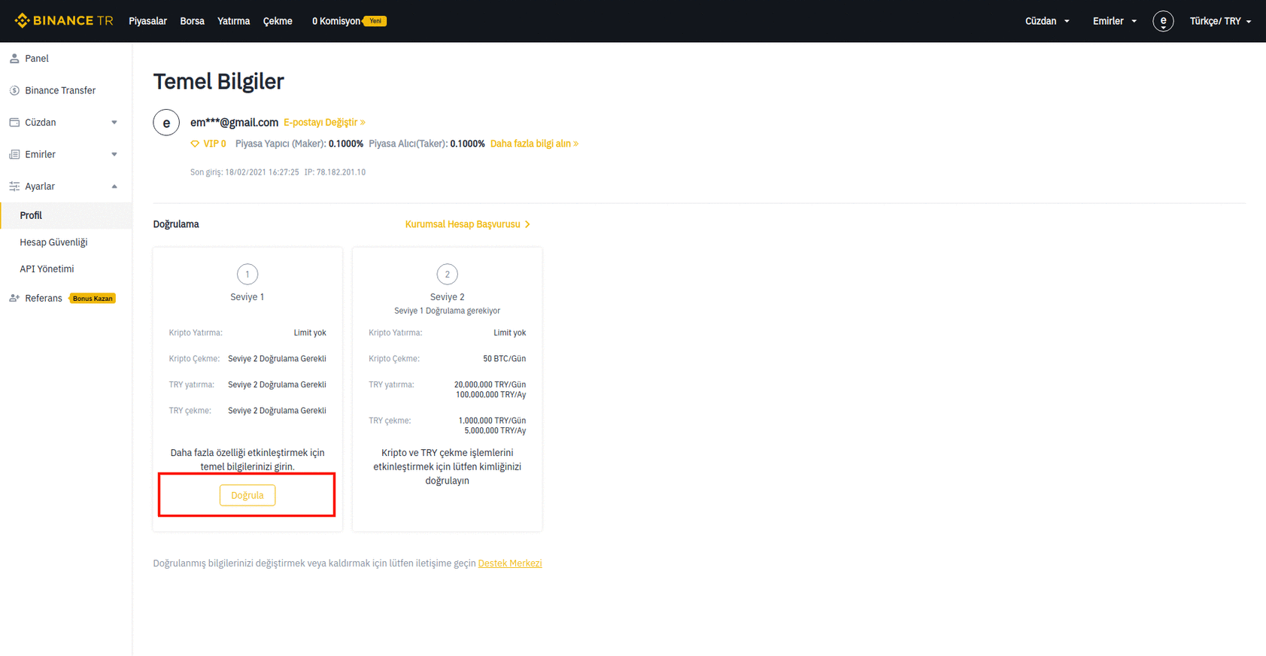1266x656 pixels.
Task: Click the profile avatar circle beside email
Action: [x=166, y=123]
